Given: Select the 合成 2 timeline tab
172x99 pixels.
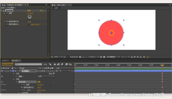Looking at the screenshot, I should pos(17,61).
